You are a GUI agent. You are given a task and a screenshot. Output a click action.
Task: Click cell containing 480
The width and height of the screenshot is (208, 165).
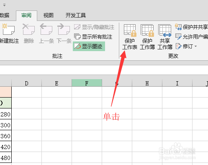coord(5,157)
